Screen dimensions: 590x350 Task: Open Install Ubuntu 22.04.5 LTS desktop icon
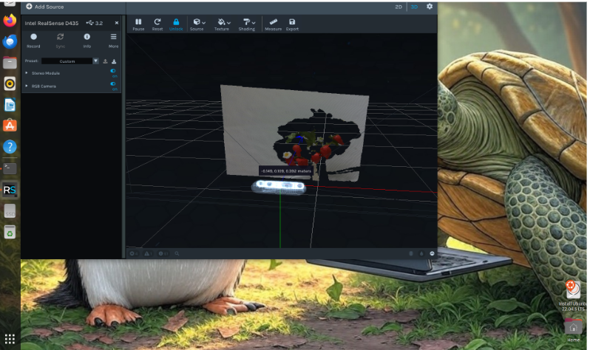click(573, 296)
